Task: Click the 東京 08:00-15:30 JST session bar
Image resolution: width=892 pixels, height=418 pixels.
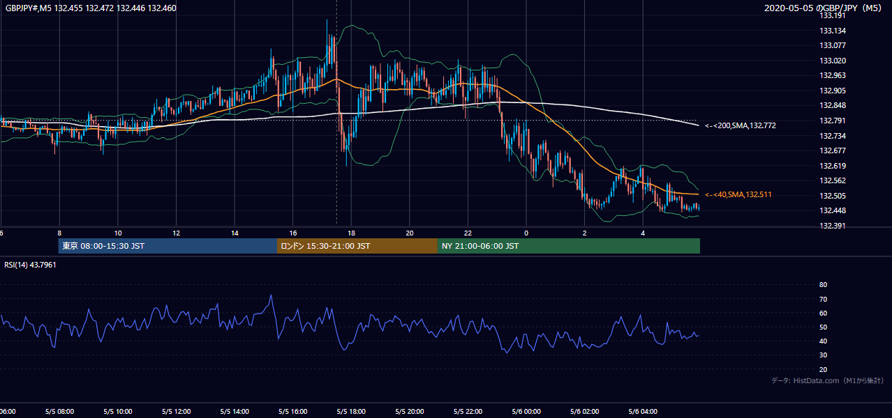Action: click(168, 246)
